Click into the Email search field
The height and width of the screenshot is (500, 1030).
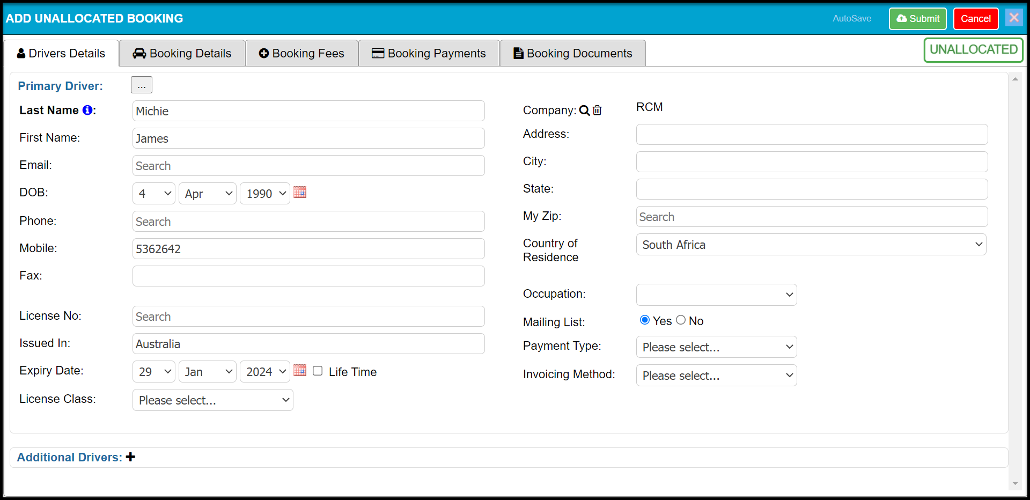pyautogui.click(x=308, y=166)
